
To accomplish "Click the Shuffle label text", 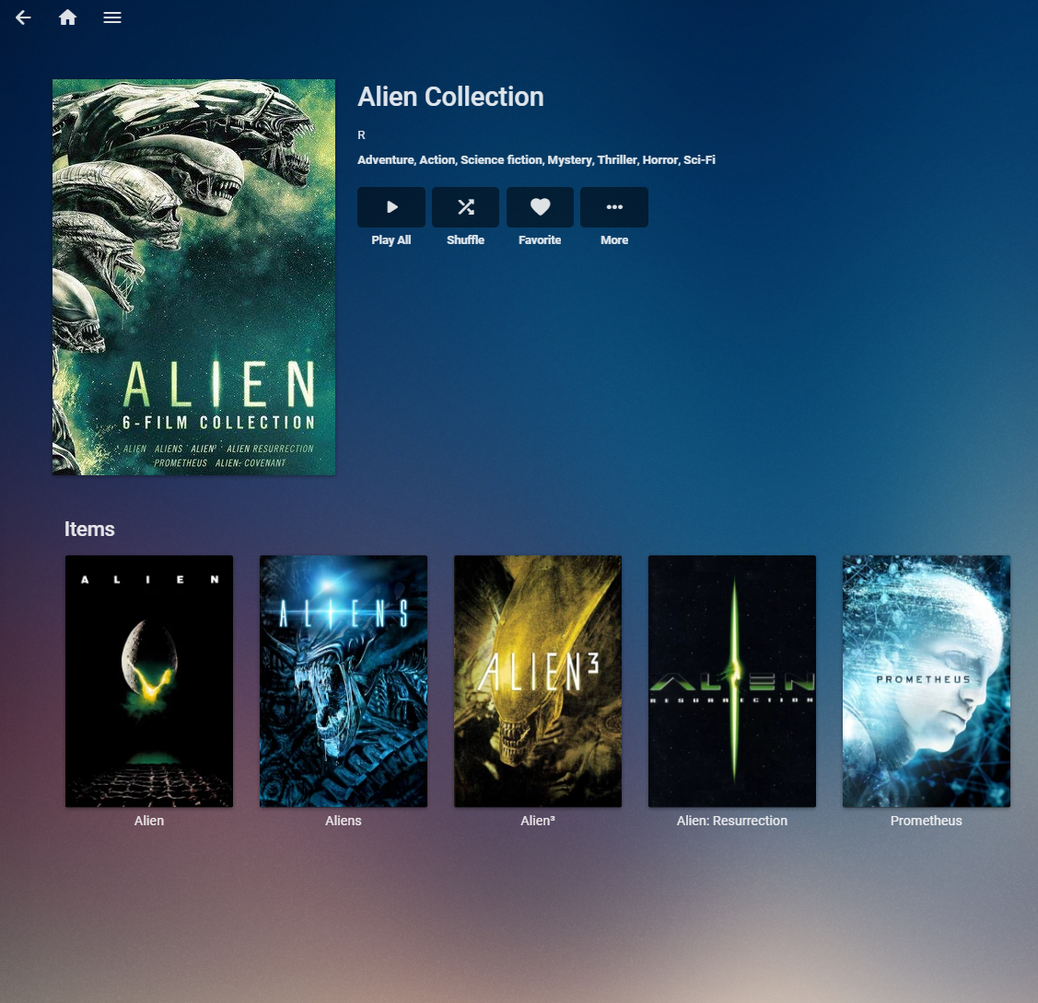I will pos(465,240).
